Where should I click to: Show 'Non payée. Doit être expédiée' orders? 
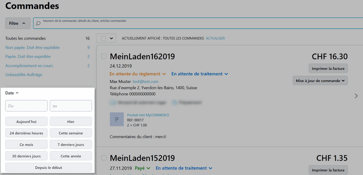[33, 48]
